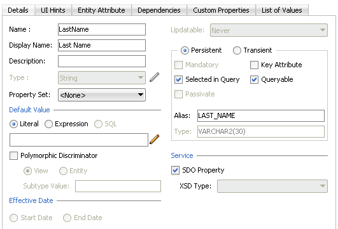
Task: Select the Start Date radio button
Action: pos(13,218)
